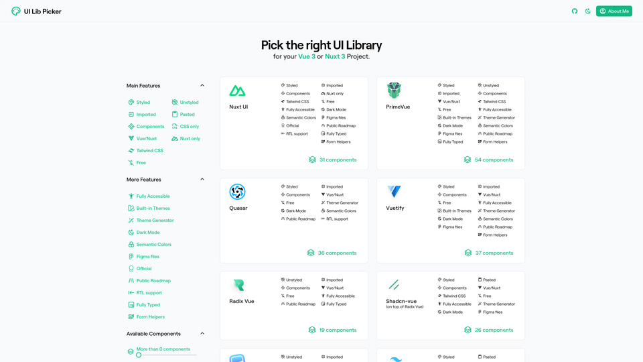The image size is (643, 362).
Task: Click Pasted tag in Shadcn-vue card
Action: tap(487, 280)
